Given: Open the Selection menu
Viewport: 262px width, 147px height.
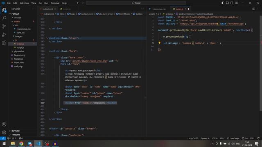Looking at the screenshot, I should (x=24, y=3).
